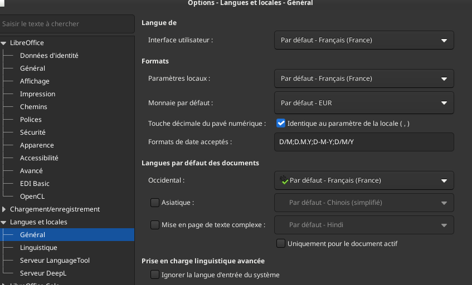Open Serveur LanguageTool settings

[55, 261]
